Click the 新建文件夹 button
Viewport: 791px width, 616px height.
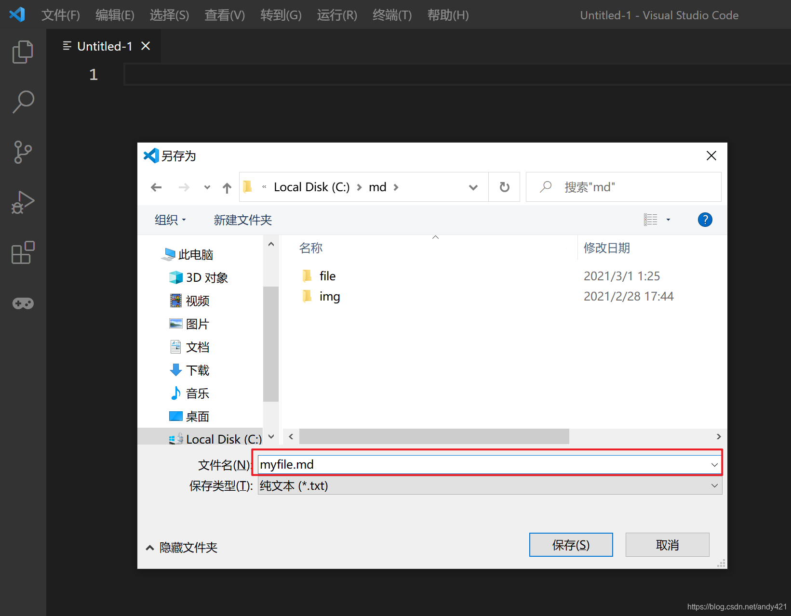point(243,220)
